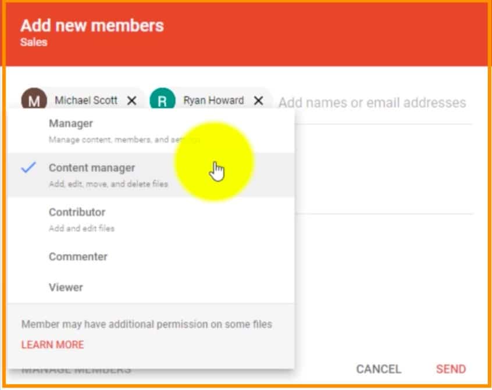Click the Sales subtitle in the header

34,42
